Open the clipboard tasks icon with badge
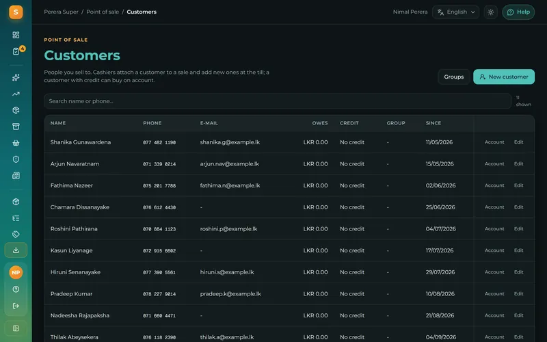 pos(16,51)
